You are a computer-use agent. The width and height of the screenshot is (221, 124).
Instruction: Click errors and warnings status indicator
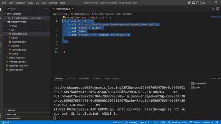pyautogui.click(x=7, y=123)
